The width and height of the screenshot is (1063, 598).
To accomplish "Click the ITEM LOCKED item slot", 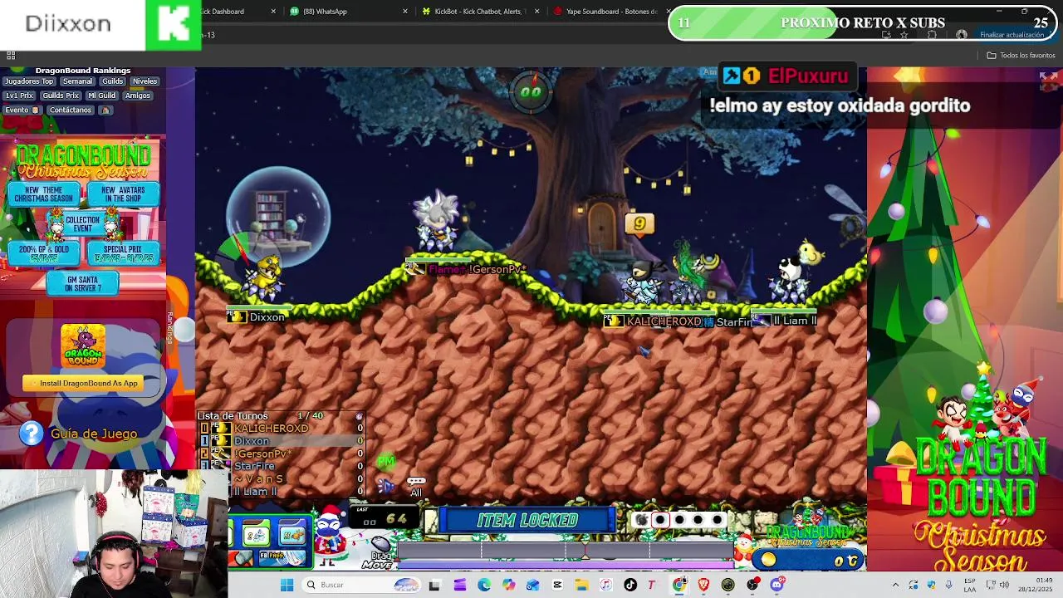I will point(527,521).
